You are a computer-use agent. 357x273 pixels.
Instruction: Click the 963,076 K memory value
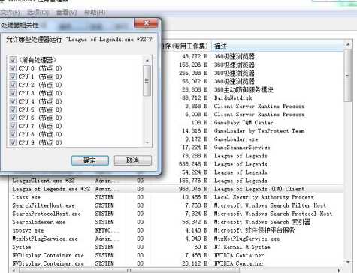click(193, 189)
